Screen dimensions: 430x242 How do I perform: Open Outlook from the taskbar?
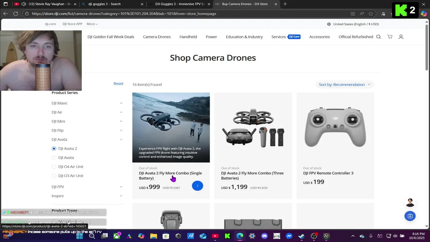pyautogui.click(x=203, y=236)
